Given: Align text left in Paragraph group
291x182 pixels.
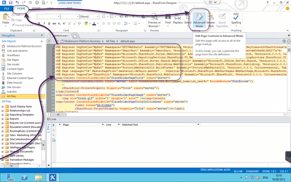Looking at the screenshot, I should tap(104, 23).
